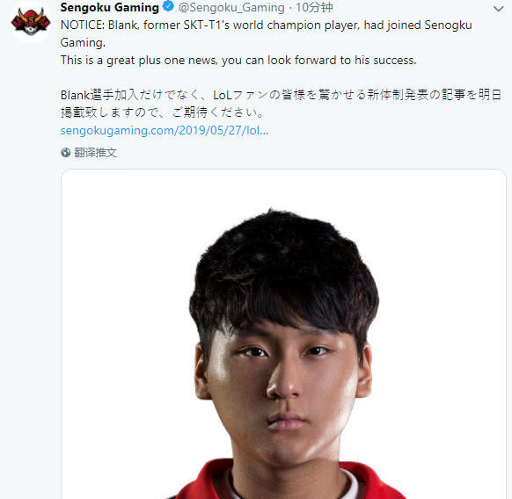Screen dimensions: 512x499
Task: Click the player's face in the image
Action: 283,385
